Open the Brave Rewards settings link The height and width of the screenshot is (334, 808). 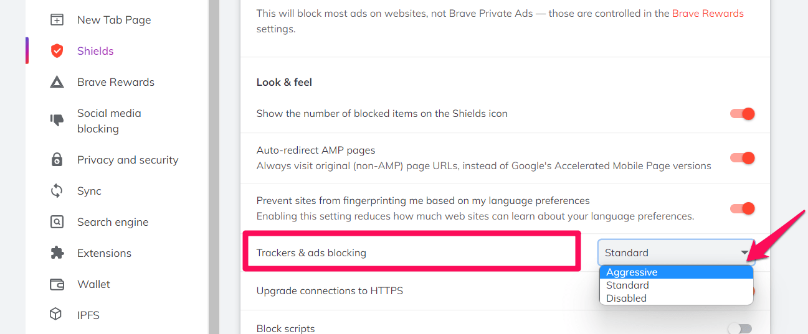pos(708,13)
